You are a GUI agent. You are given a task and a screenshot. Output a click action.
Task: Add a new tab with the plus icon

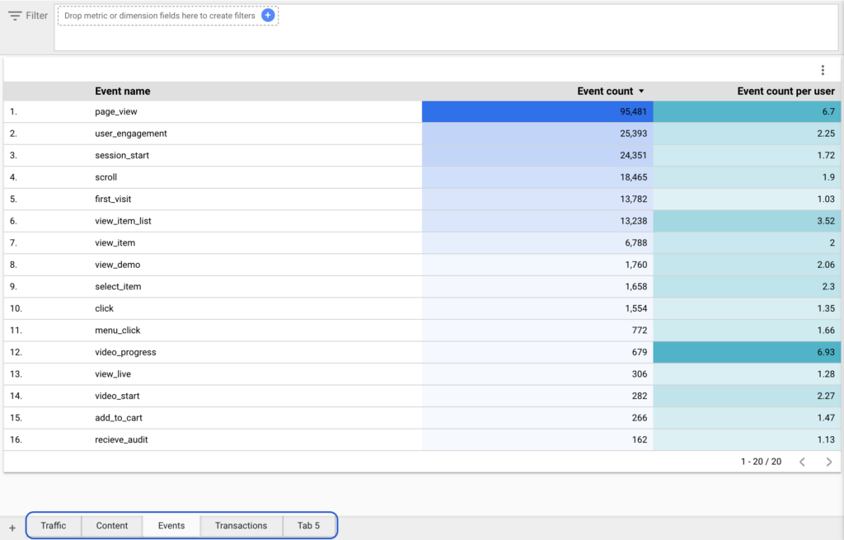point(12,528)
